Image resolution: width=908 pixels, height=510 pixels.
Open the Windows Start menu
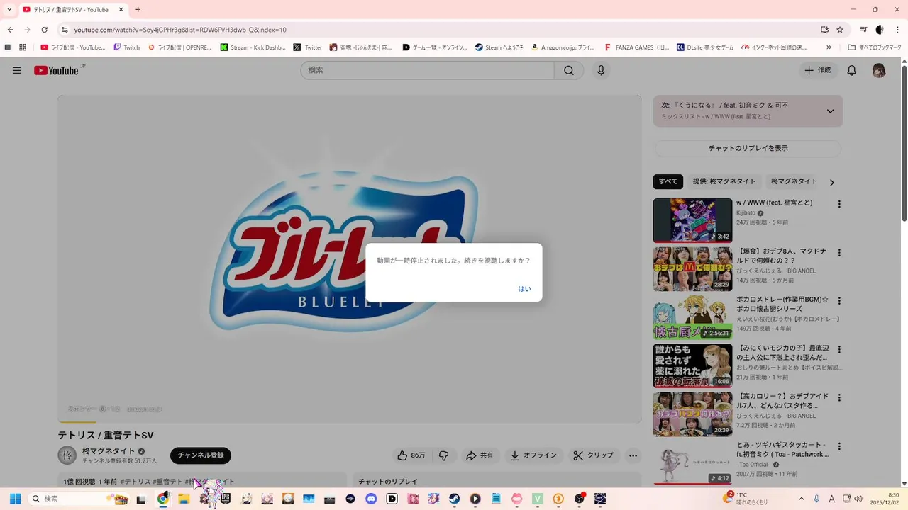coord(15,499)
